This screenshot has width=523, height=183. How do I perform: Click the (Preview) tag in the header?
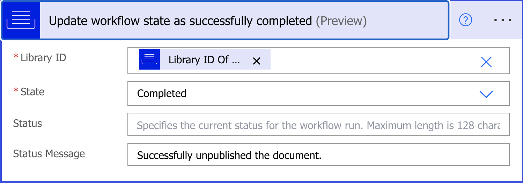341,21
